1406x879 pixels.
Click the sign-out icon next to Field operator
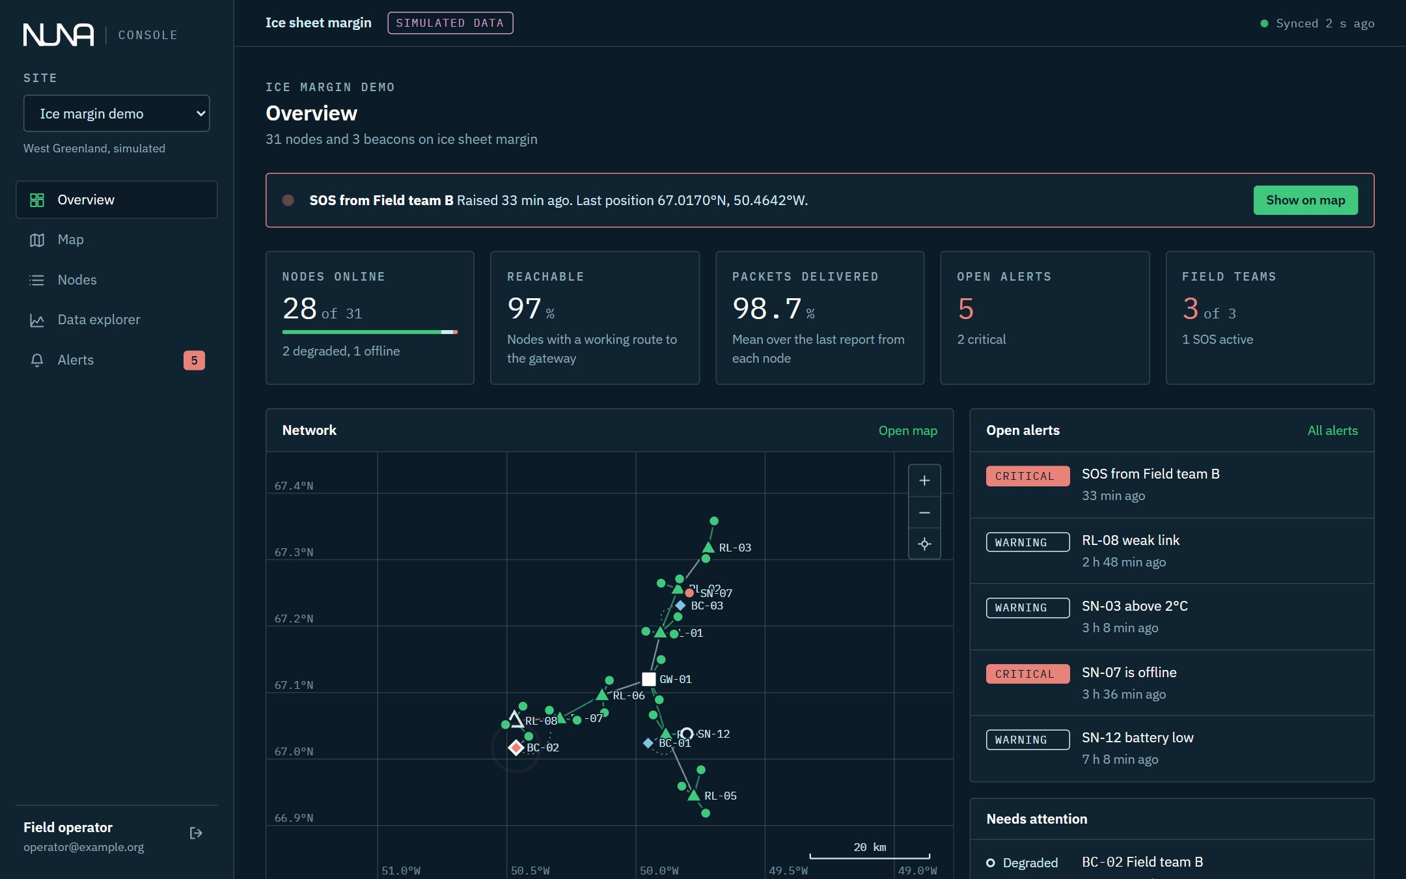point(196,833)
